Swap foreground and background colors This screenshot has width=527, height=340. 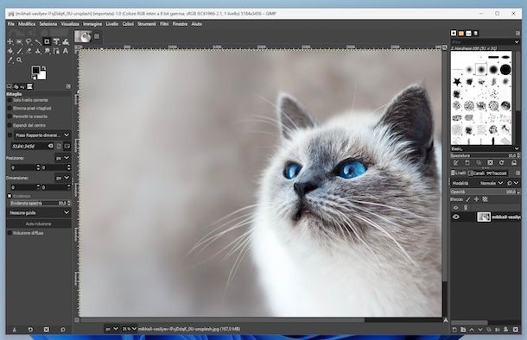pyautogui.click(x=43, y=68)
